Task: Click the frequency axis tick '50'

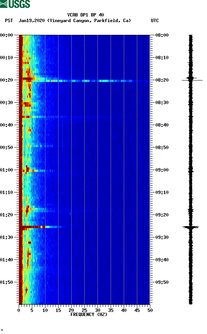Action: point(150,310)
